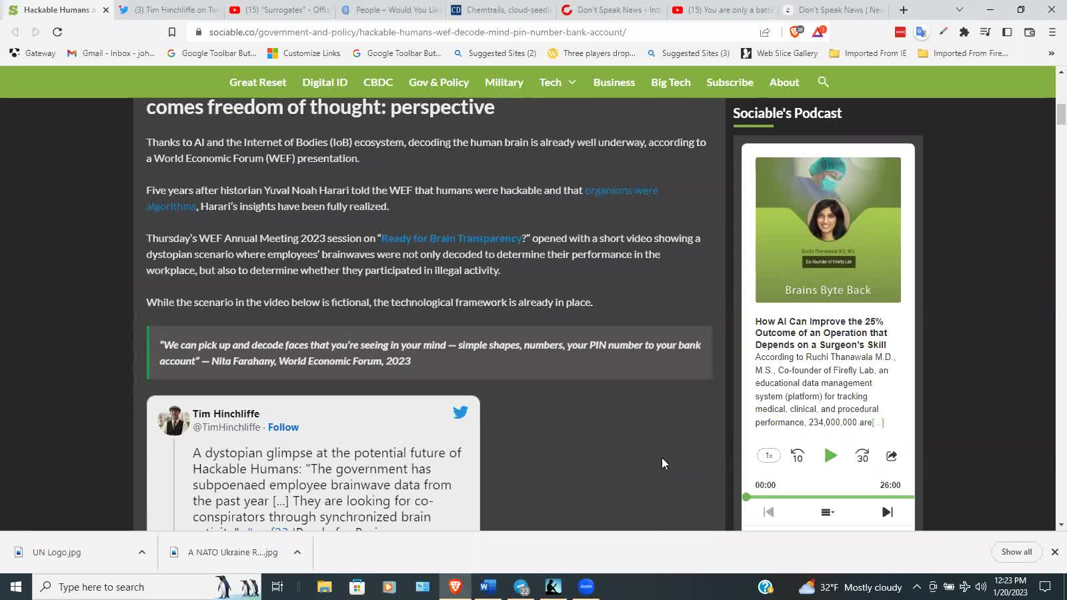Open the Brave Wallet icon
Screen dimensions: 1067x600
pyautogui.click(x=1029, y=32)
